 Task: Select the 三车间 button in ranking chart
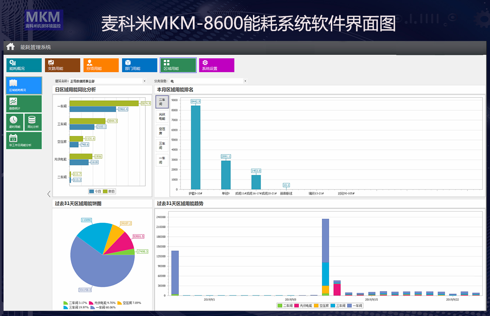click(x=162, y=146)
